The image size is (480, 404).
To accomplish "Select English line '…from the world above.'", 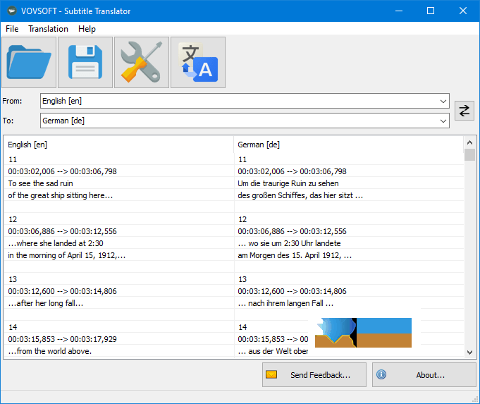I will (50, 351).
